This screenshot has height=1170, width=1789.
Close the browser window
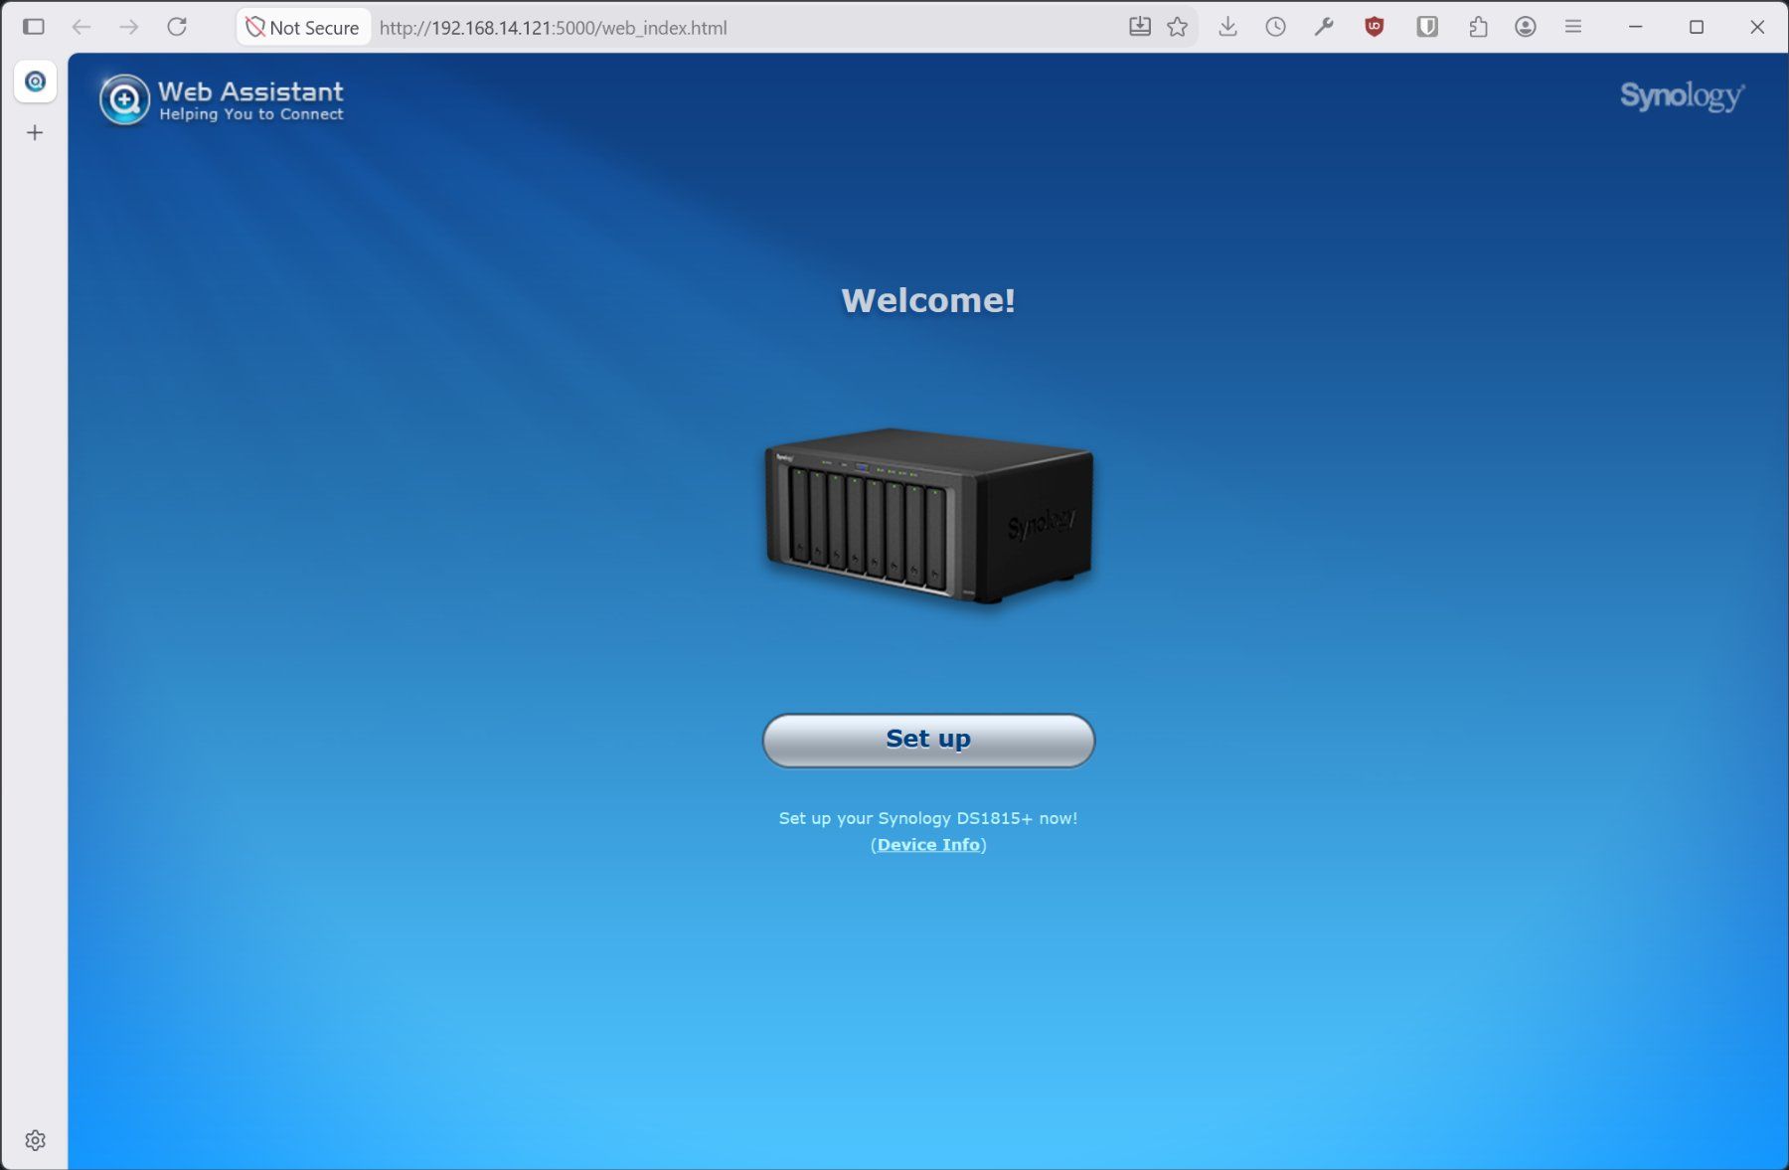tap(1757, 27)
